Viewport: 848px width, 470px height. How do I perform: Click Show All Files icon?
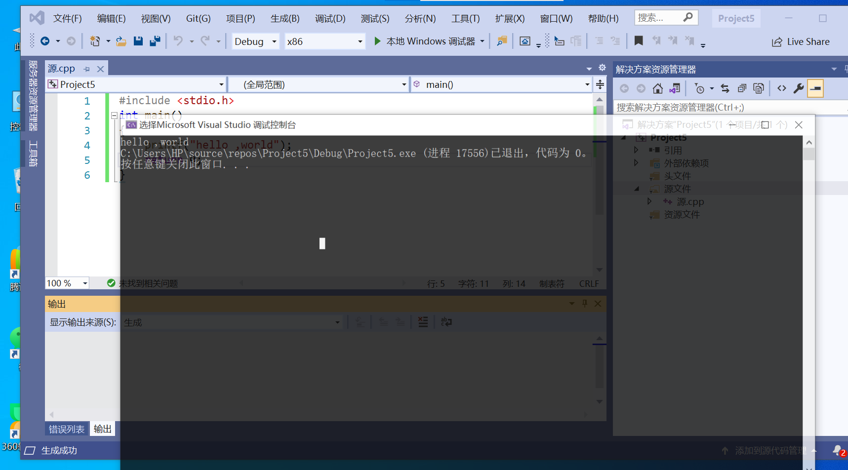[x=759, y=88]
